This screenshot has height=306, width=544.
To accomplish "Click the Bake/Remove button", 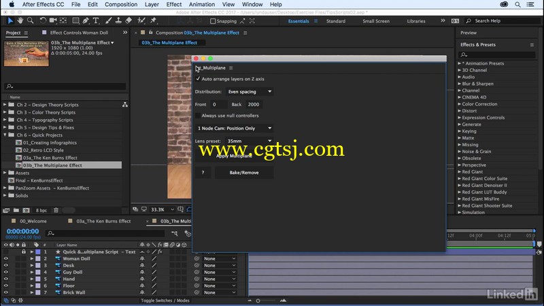I will click(244, 173).
